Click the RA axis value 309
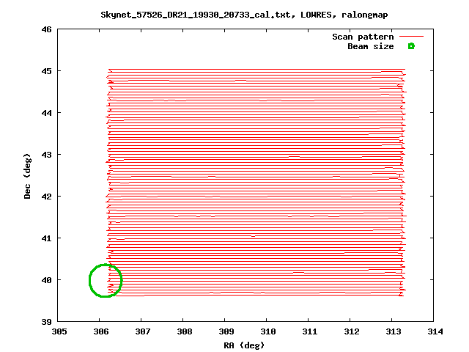This screenshot has height=352, width=469. point(226,331)
